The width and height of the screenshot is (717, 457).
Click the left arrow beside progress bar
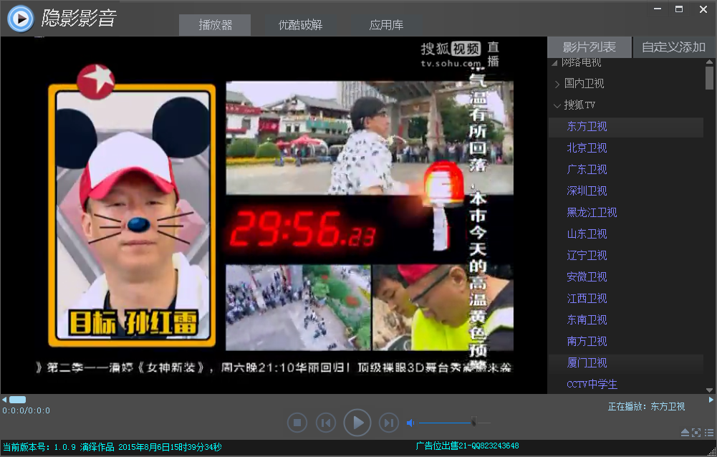click(x=4, y=400)
